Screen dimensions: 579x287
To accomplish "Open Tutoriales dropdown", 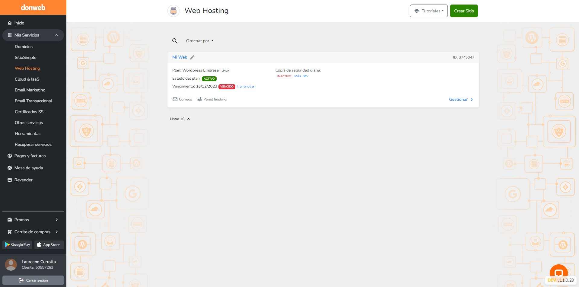I will point(429,11).
